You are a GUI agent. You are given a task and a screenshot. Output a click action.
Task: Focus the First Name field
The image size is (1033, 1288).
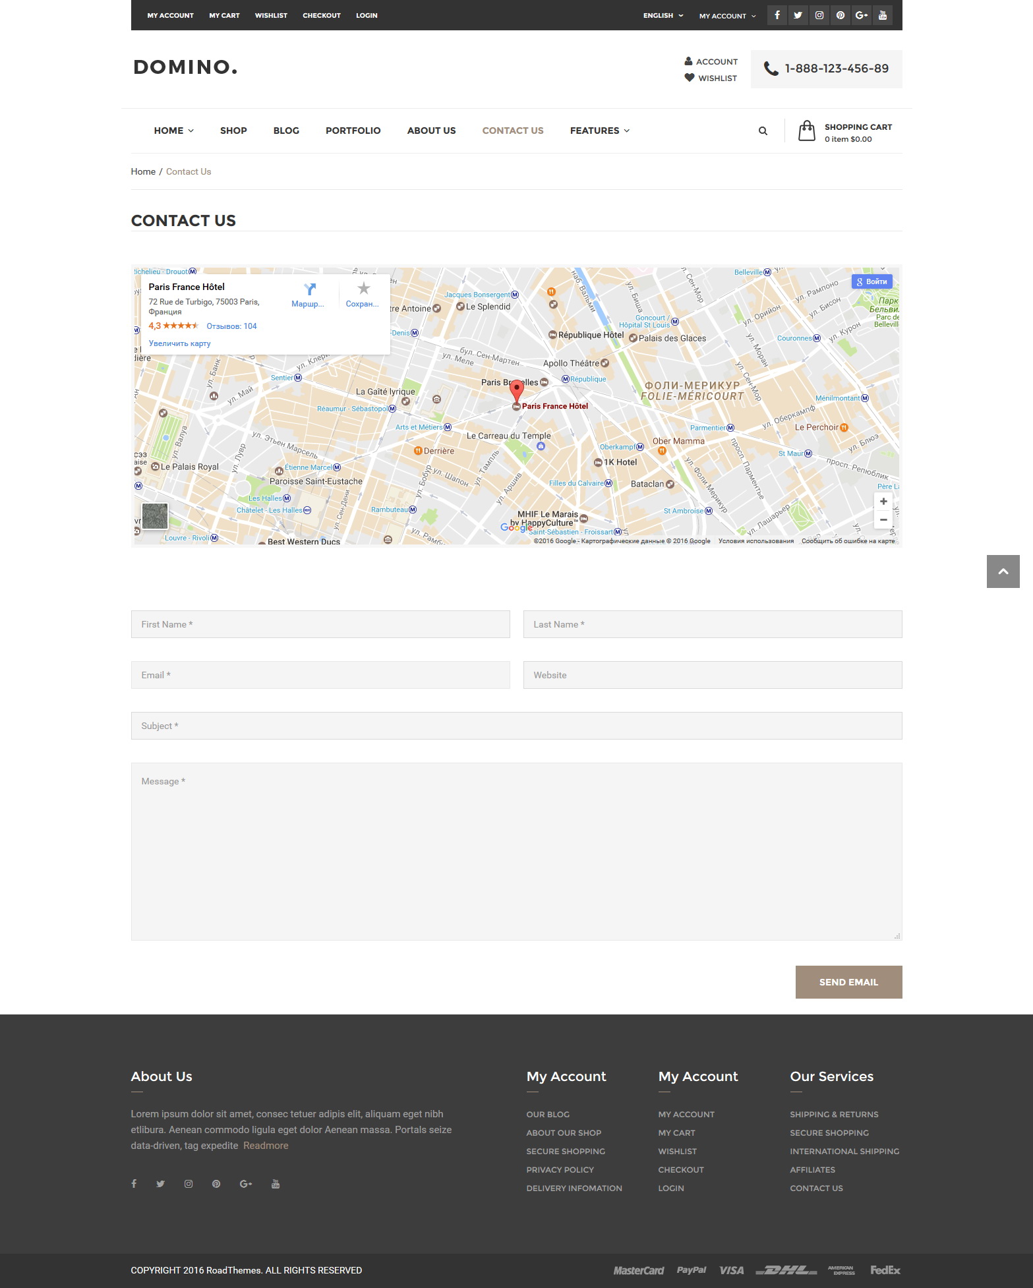[x=320, y=624]
